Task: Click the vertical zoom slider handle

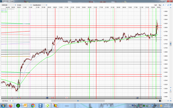Action: point(171,92)
